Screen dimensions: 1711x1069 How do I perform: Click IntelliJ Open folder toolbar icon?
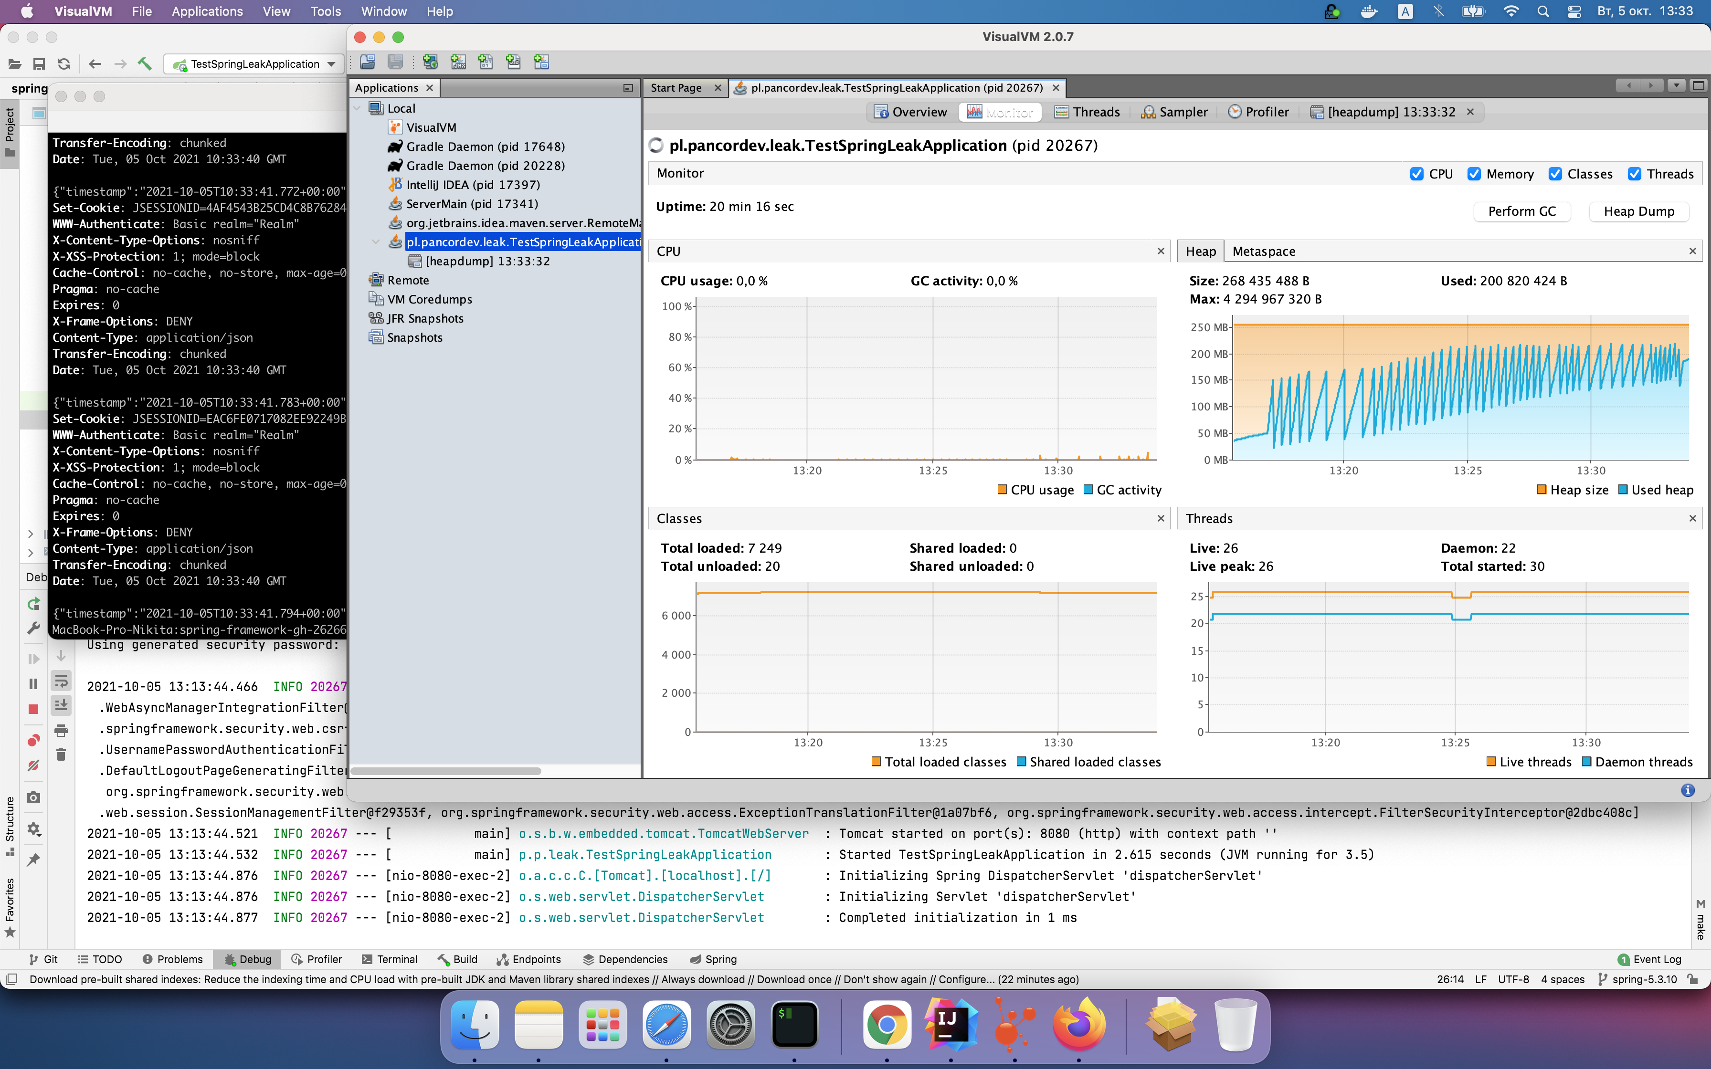14,64
